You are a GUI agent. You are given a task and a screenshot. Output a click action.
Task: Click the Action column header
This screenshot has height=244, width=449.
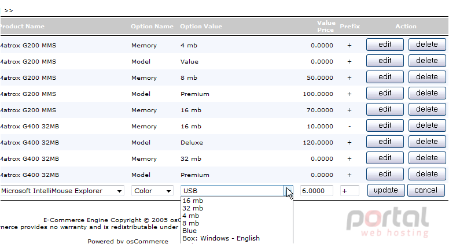(x=406, y=27)
